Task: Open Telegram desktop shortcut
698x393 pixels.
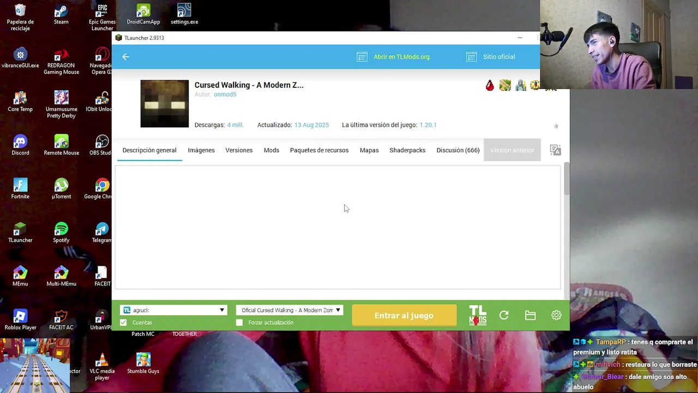Action: (x=101, y=233)
